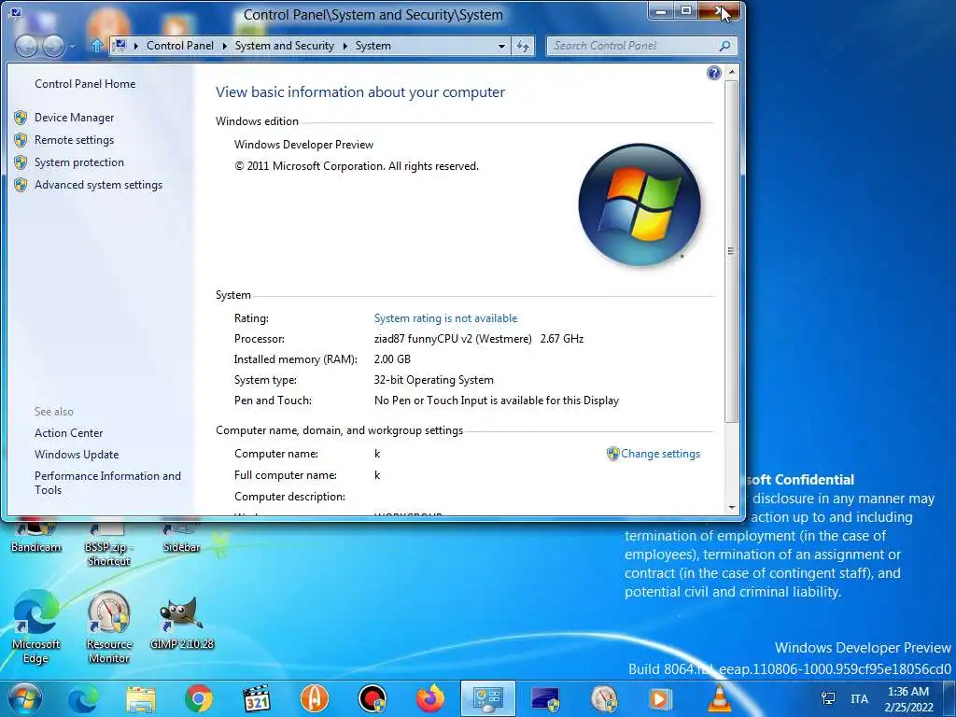The image size is (956, 717).
Task: Launch Google Chrome from taskbar
Action: click(x=199, y=698)
